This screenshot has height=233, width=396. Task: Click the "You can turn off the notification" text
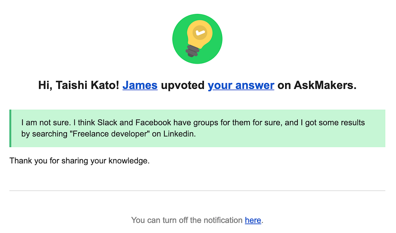pos(187,220)
